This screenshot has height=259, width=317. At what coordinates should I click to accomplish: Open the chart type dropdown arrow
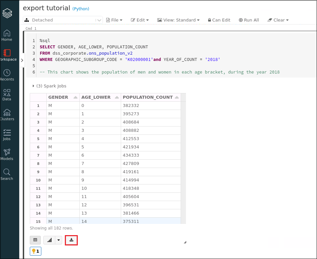pyautogui.click(x=59, y=240)
